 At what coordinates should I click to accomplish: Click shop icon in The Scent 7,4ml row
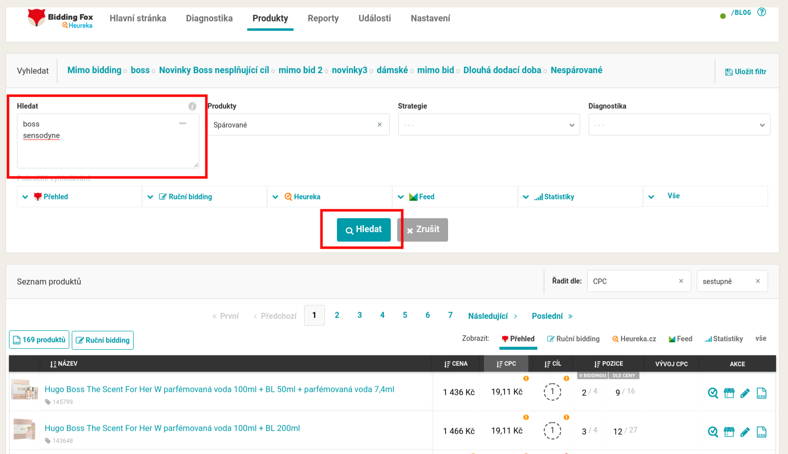[729, 393]
